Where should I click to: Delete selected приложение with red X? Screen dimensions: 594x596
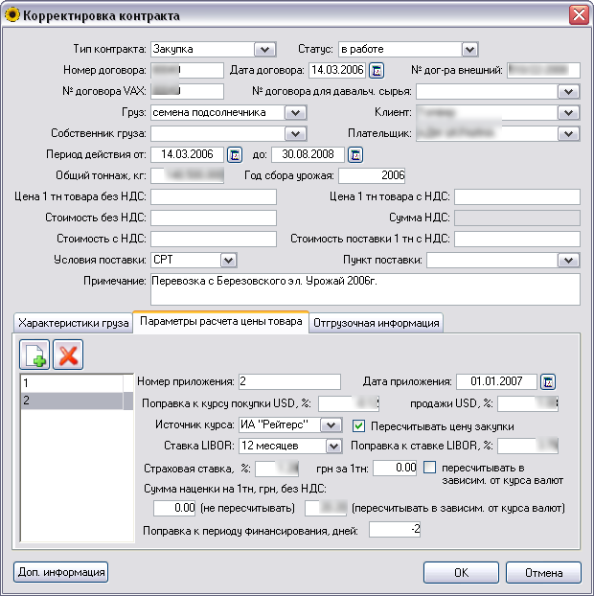(x=68, y=355)
